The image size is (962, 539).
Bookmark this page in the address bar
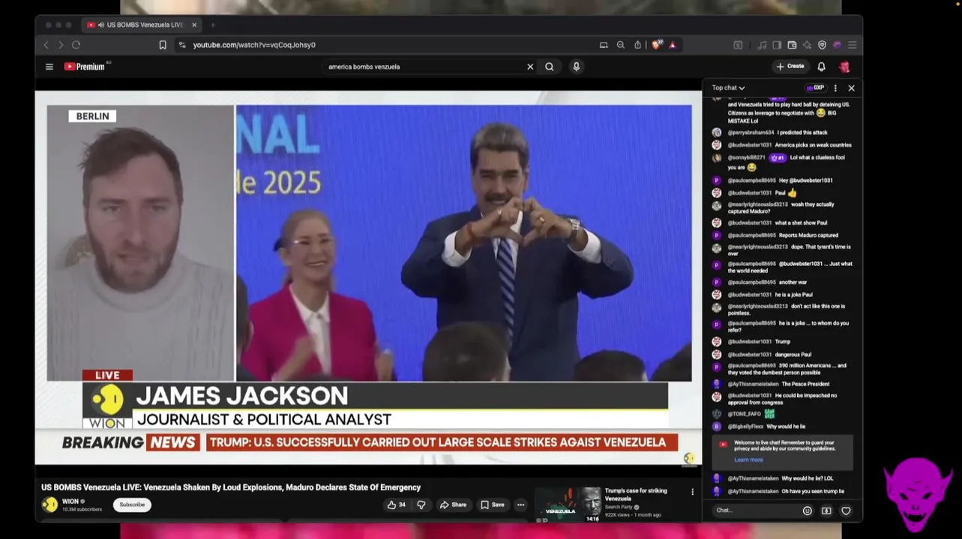pyautogui.click(x=163, y=45)
